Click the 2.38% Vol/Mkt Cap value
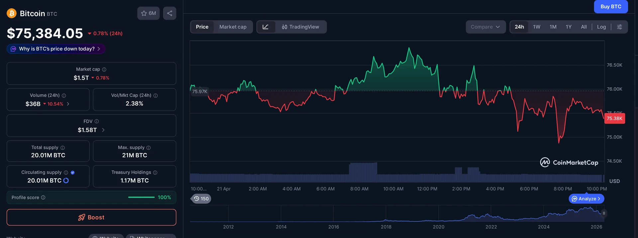Image resolution: width=638 pixels, height=238 pixels. [x=135, y=104]
